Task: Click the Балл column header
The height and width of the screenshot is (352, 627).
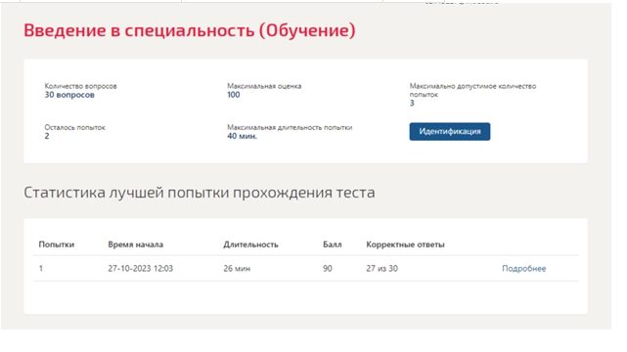Action: [333, 244]
